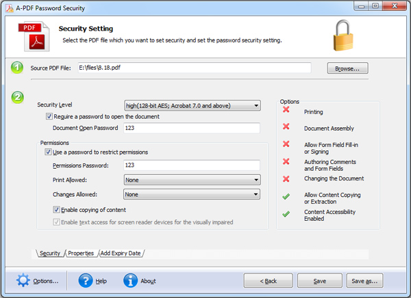This screenshot has height=298, width=411.
Task: Click the Browse... button
Action: (x=347, y=68)
